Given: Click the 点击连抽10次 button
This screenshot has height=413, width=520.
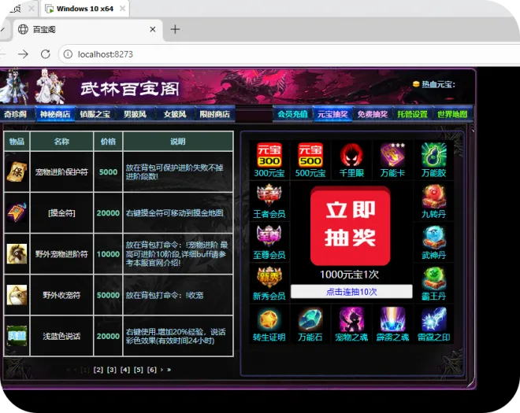Looking at the screenshot, I should [x=351, y=291].
